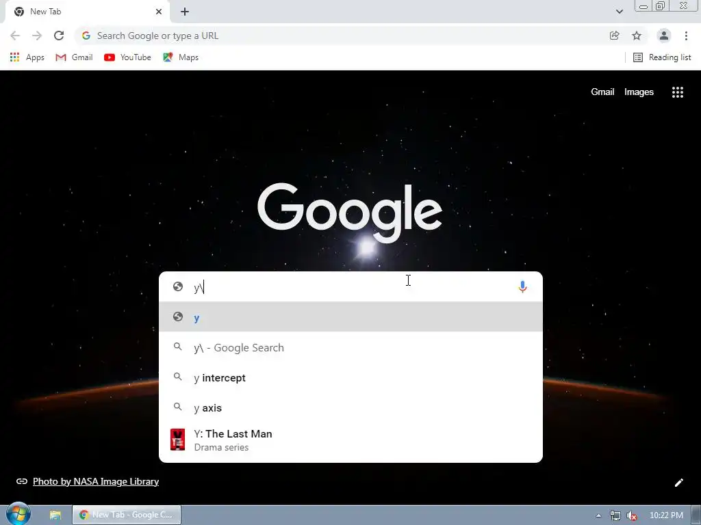Screen dimensions: 701x525
Task: Open the Google apps grid
Action: (x=677, y=92)
